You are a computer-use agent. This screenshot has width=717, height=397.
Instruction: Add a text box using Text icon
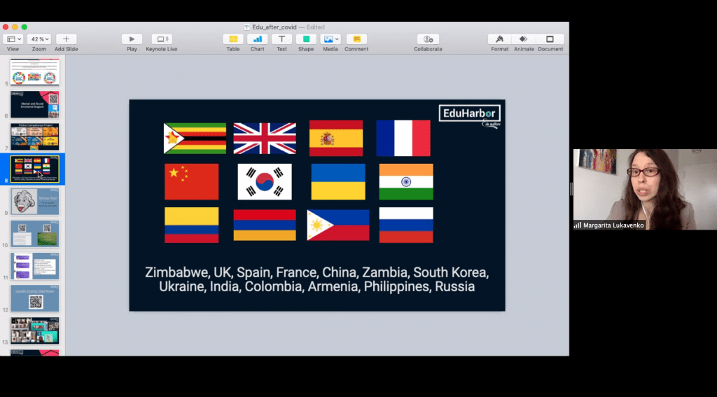point(281,39)
